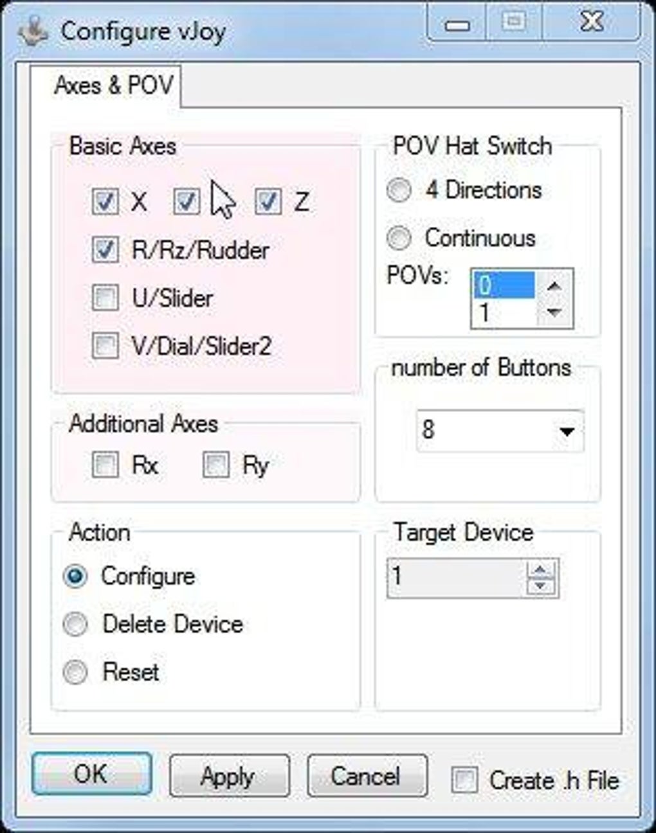
Task: Check the V/Dial/Slider2 box
Action: [105, 346]
